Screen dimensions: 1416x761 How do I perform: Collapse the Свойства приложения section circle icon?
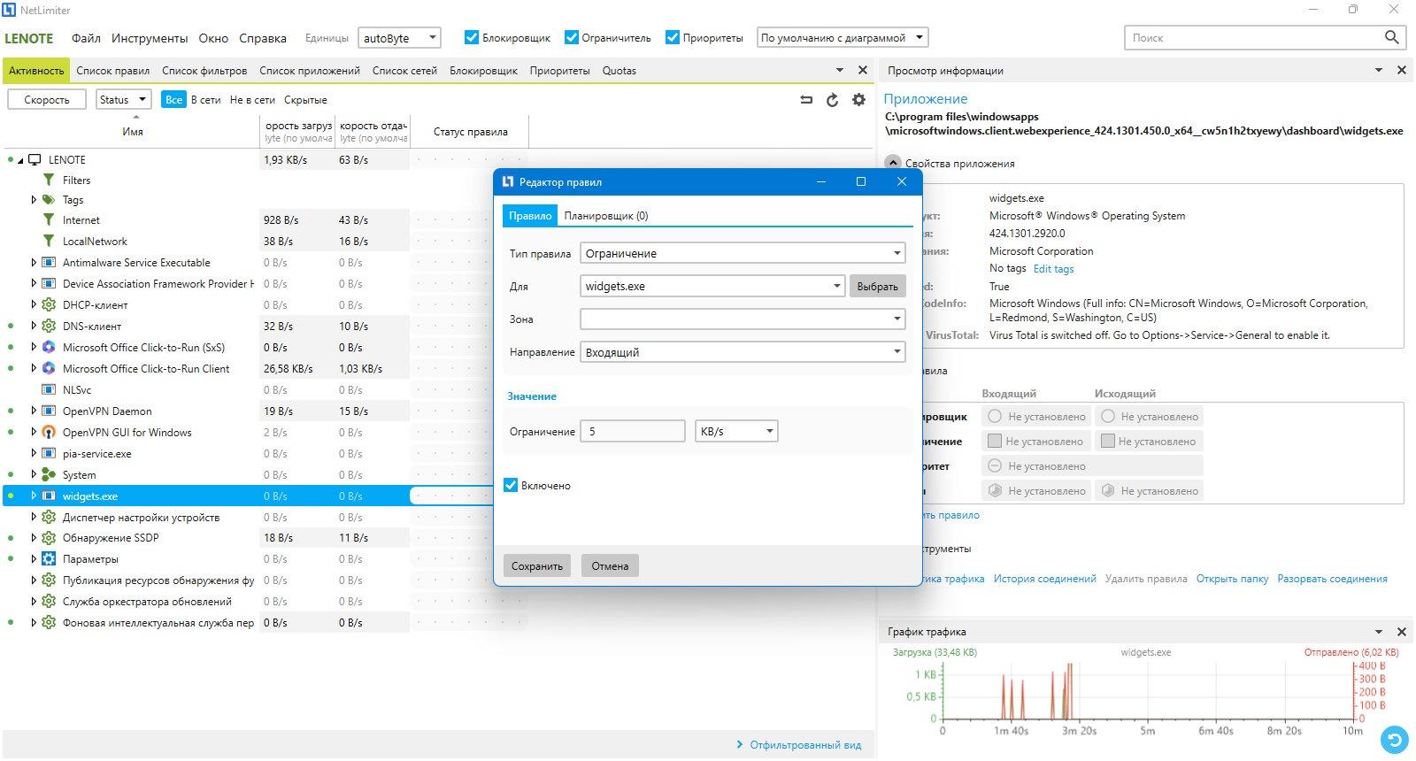pos(893,163)
